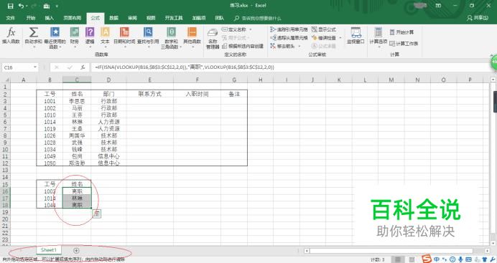497x263 pixels.
Task: Switch to the Review (审阅) tab
Action: coord(132,18)
